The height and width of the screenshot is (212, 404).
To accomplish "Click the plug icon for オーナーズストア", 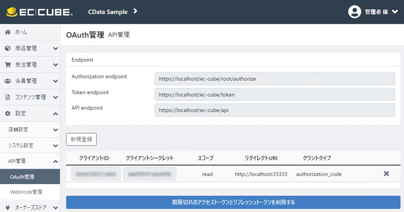I will [8, 208].
